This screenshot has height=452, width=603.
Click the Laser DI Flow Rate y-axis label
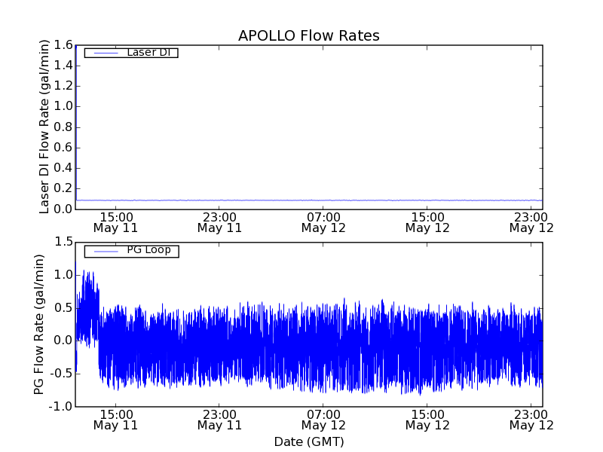pos(44,127)
